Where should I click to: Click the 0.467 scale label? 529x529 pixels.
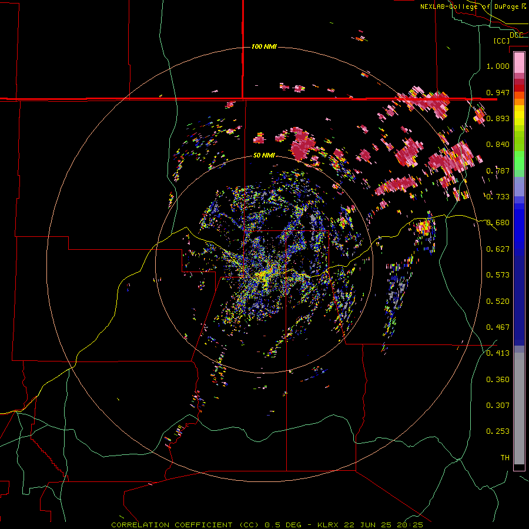pyautogui.click(x=498, y=327)
